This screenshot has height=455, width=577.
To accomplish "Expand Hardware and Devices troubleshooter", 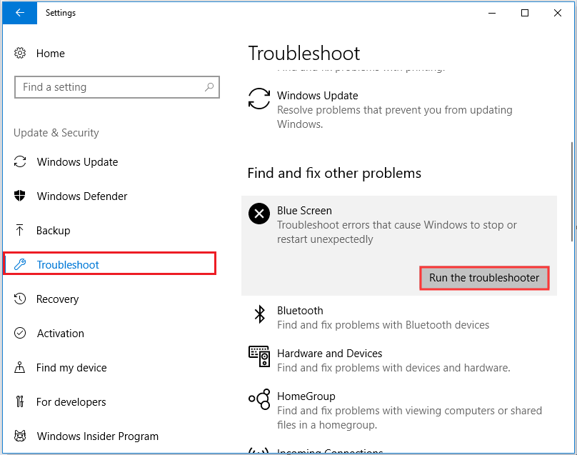I will coord(393,361).
